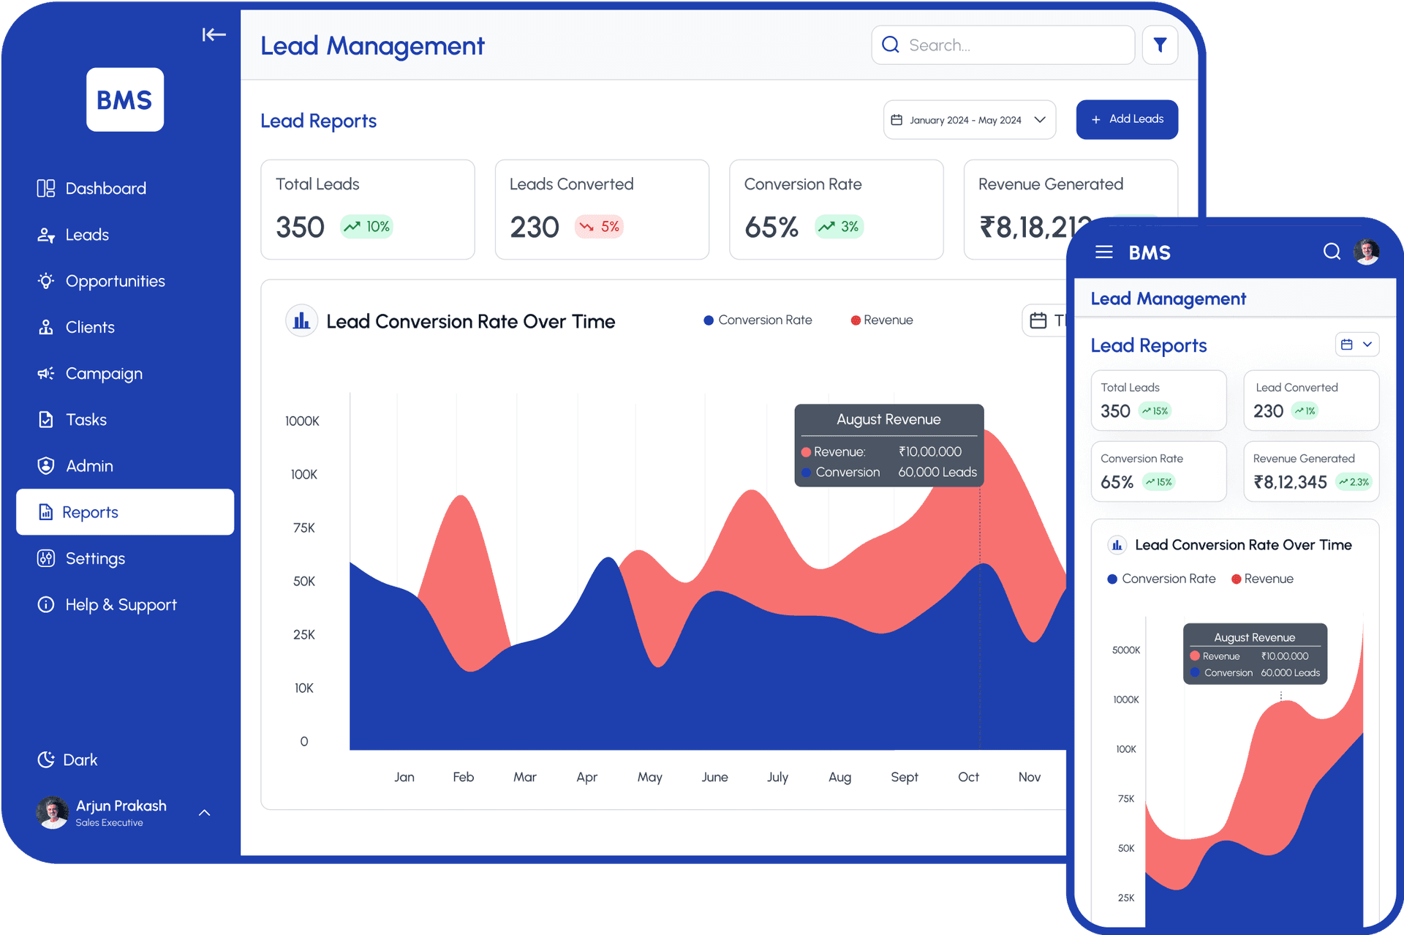Open the Settings page from sidebar
Screen dimensions: 1404x935
[95, 559]
